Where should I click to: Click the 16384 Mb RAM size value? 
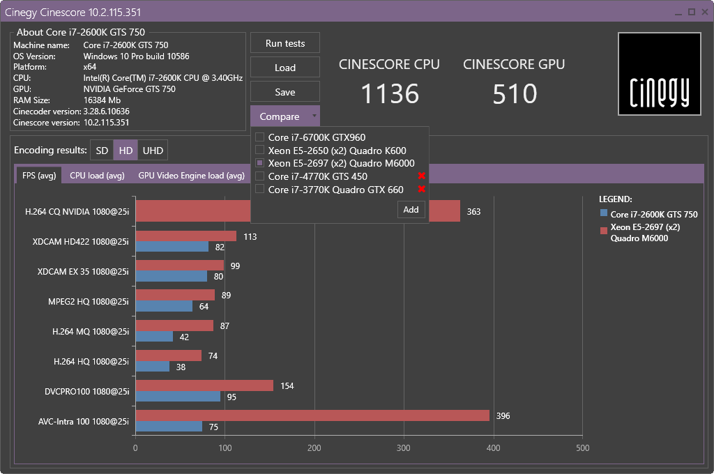[x=102, y=100]
